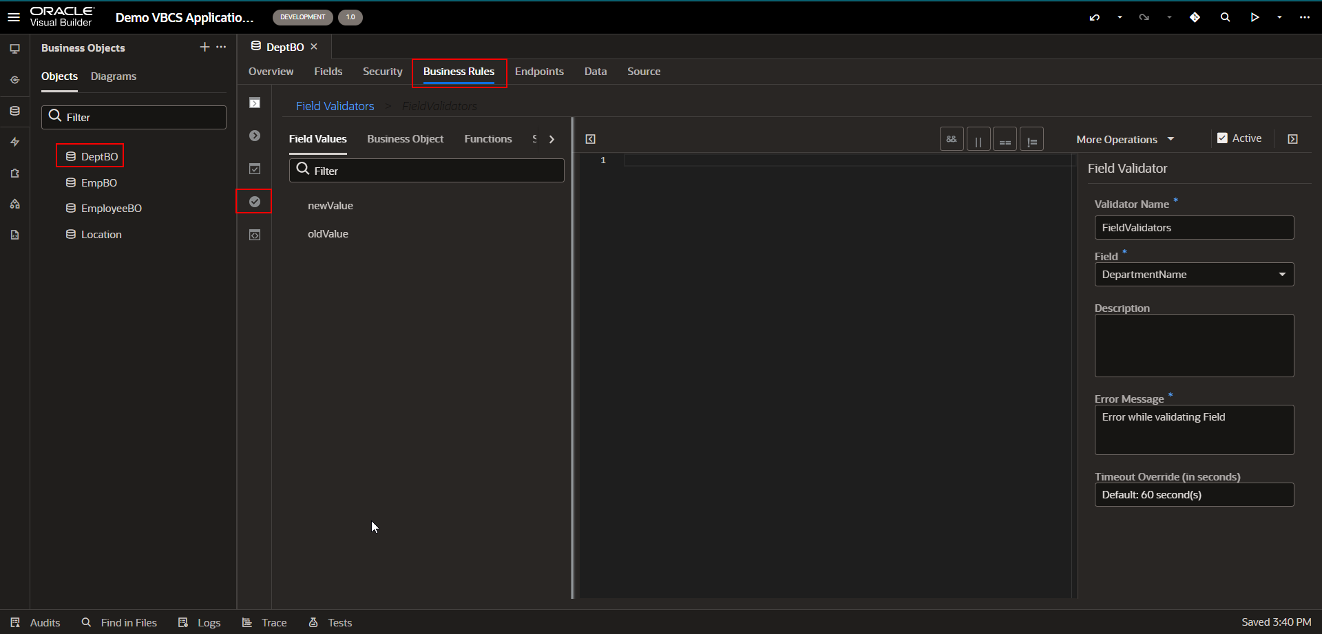Image resolution: width=1322 pixels, height=634 pixels.
Task: Open the Audits panel
Action: tap(36, 622)
